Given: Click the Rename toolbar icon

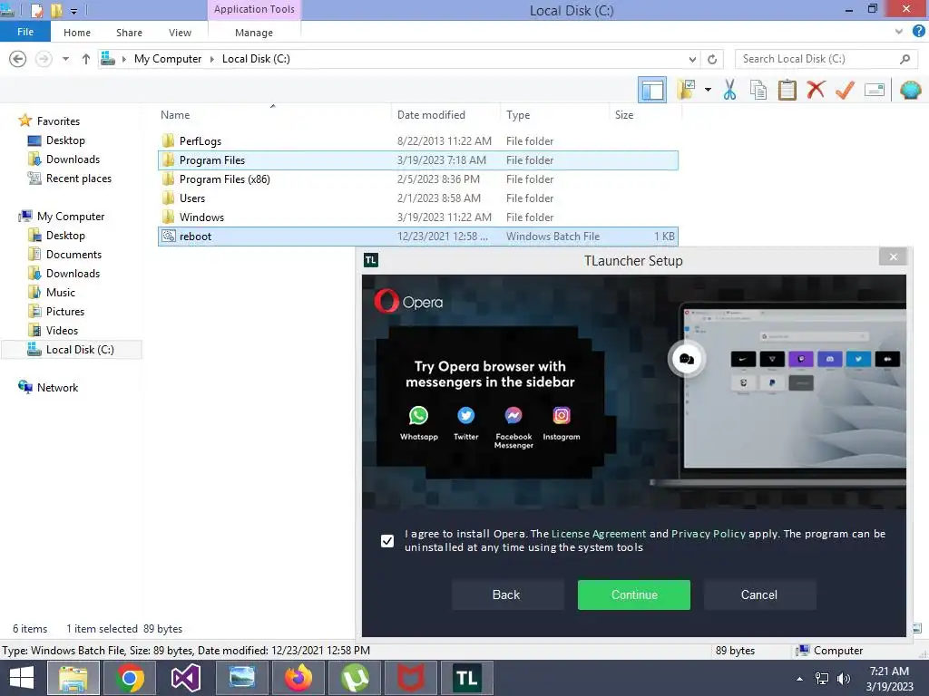Looking at the screenshot, I should [x=875, y=90].
